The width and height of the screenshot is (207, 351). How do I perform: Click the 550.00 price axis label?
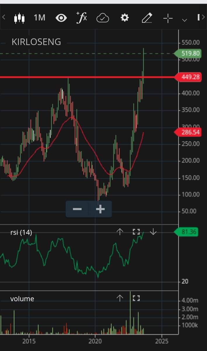pos(190,42)
